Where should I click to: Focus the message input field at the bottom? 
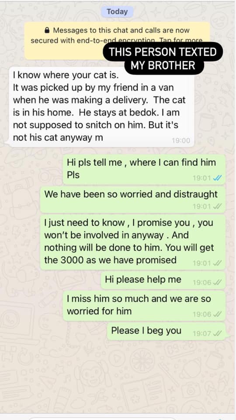pyautogui.click(x=102, y=418)
